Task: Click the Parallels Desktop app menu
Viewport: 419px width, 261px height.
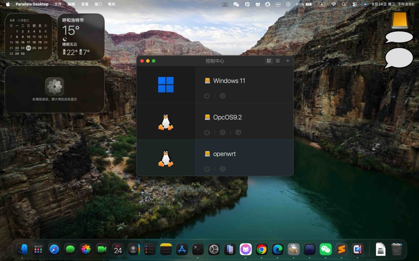Action: (x=32, y=4)
